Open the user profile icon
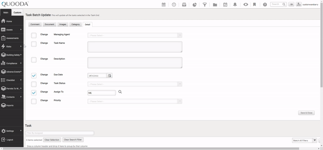 pos(299,4)
